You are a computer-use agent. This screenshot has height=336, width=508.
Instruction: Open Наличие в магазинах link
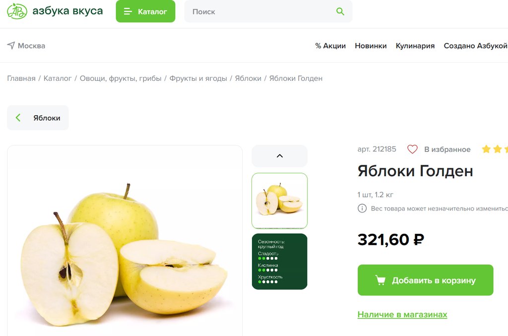[402, 314]
